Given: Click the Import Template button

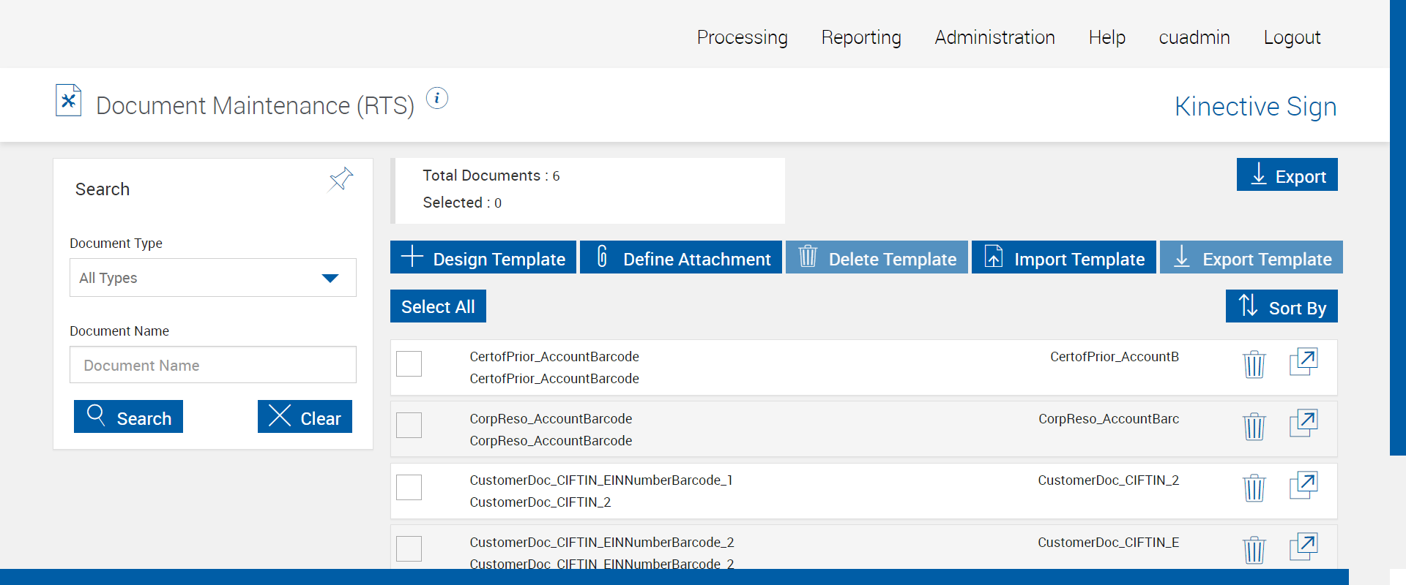Looking at the screenshot, I should pos(1063,257).
